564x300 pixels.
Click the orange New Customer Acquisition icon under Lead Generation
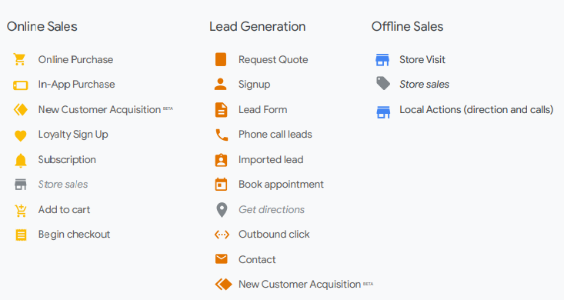[x=223, y=284]
